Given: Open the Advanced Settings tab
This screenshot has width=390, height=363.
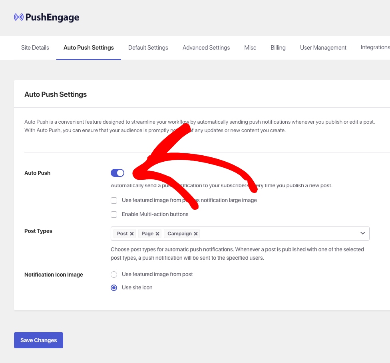Looking at the screenshot, I should tap(206, 48).
